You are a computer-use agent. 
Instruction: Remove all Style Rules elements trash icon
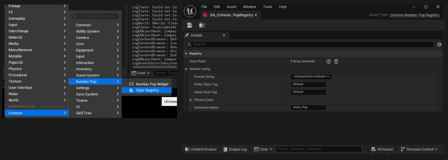pos(336,61)
